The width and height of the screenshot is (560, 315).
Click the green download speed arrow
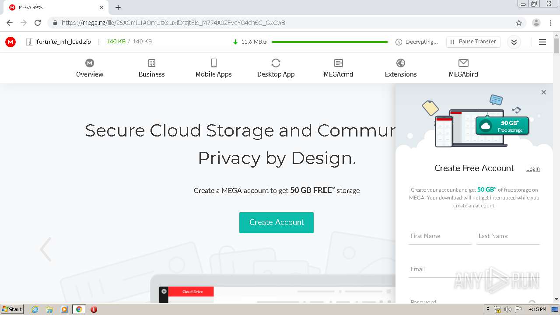pos(235,42)
